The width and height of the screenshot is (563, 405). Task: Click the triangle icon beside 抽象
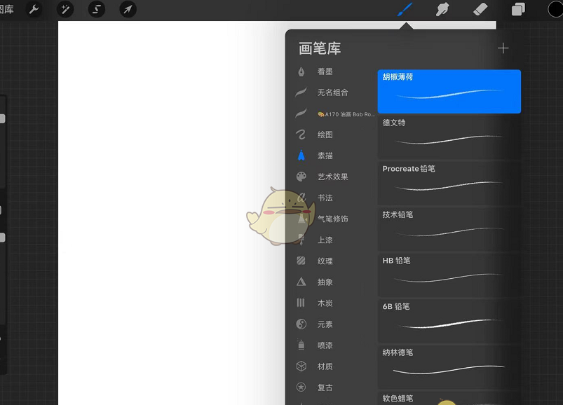point(301,282)
